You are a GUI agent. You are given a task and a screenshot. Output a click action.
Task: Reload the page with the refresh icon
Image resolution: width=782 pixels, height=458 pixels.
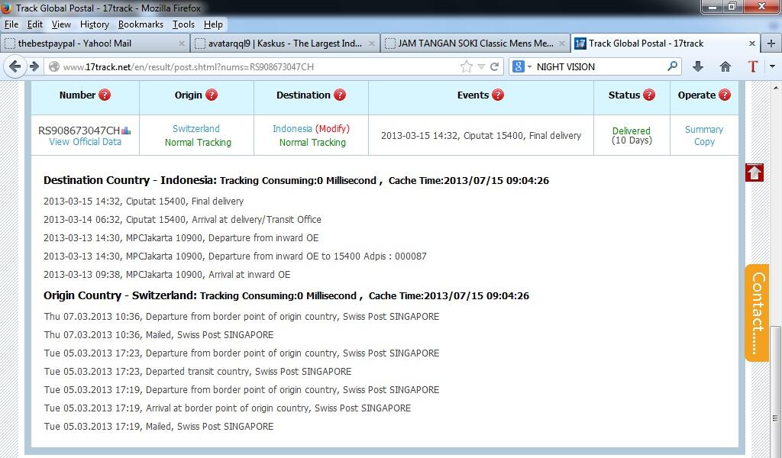point(494,66)
